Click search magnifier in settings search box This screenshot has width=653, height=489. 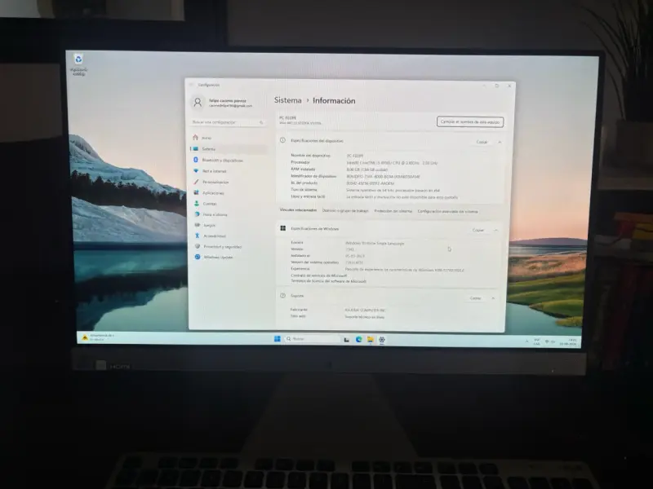click(x=261, y=123)
